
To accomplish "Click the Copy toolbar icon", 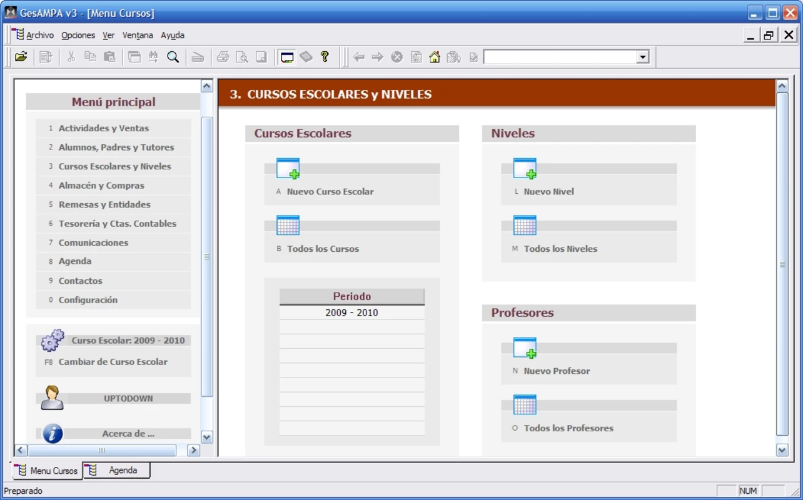I will 90,57.
